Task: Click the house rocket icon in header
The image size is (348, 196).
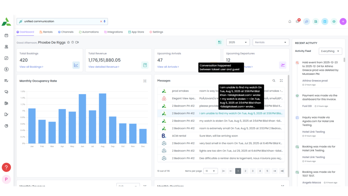Action: click(307, 21)
